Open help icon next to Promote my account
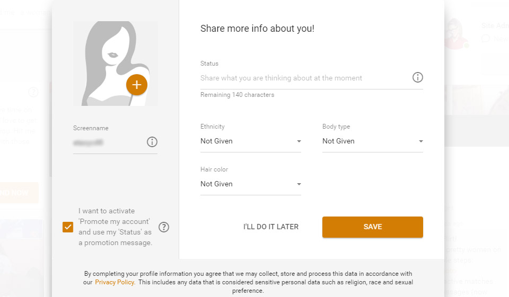Viewport: 509px width, 297px height. coord(164,227)
